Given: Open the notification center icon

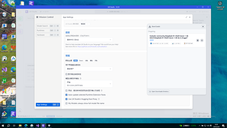Looking at the screenshot, I should click(223, 126).
